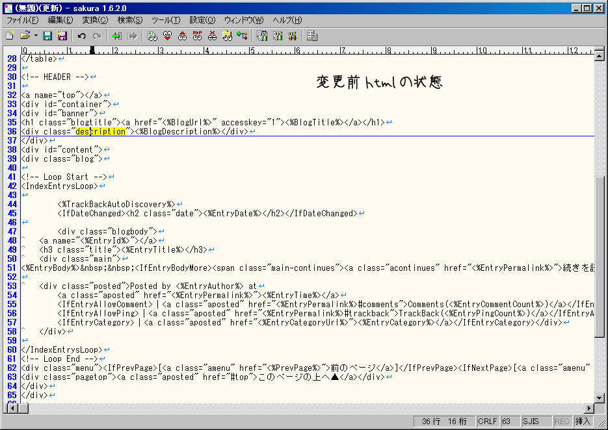Screen dimensions: 608x430
Task: Open the type settings list icon
Action: pos(262,36)
